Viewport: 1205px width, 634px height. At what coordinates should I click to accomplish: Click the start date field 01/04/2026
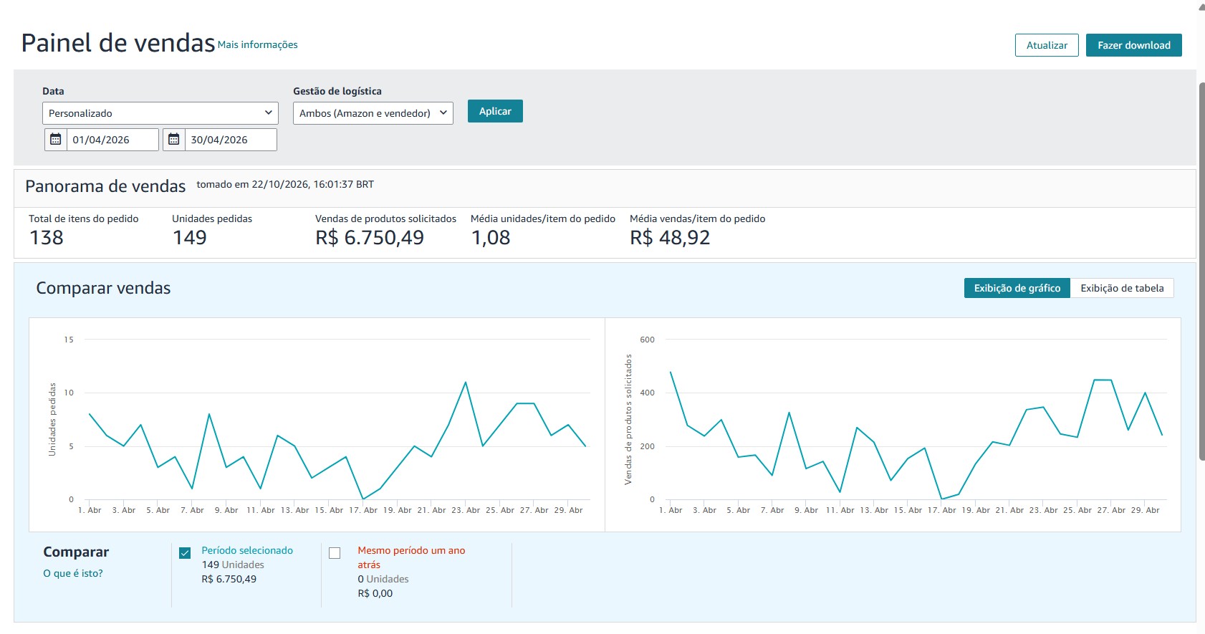point(112,140)
